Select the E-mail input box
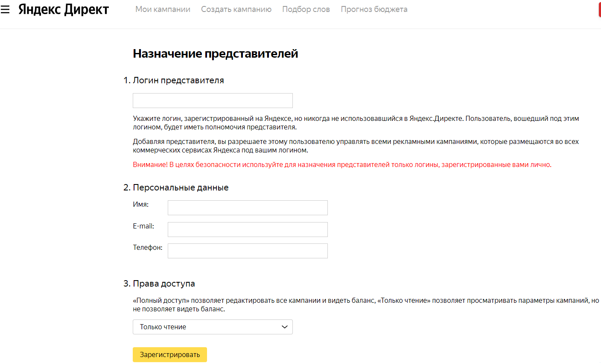The width and height of the screenshot is (601, 363). [248, 229]
